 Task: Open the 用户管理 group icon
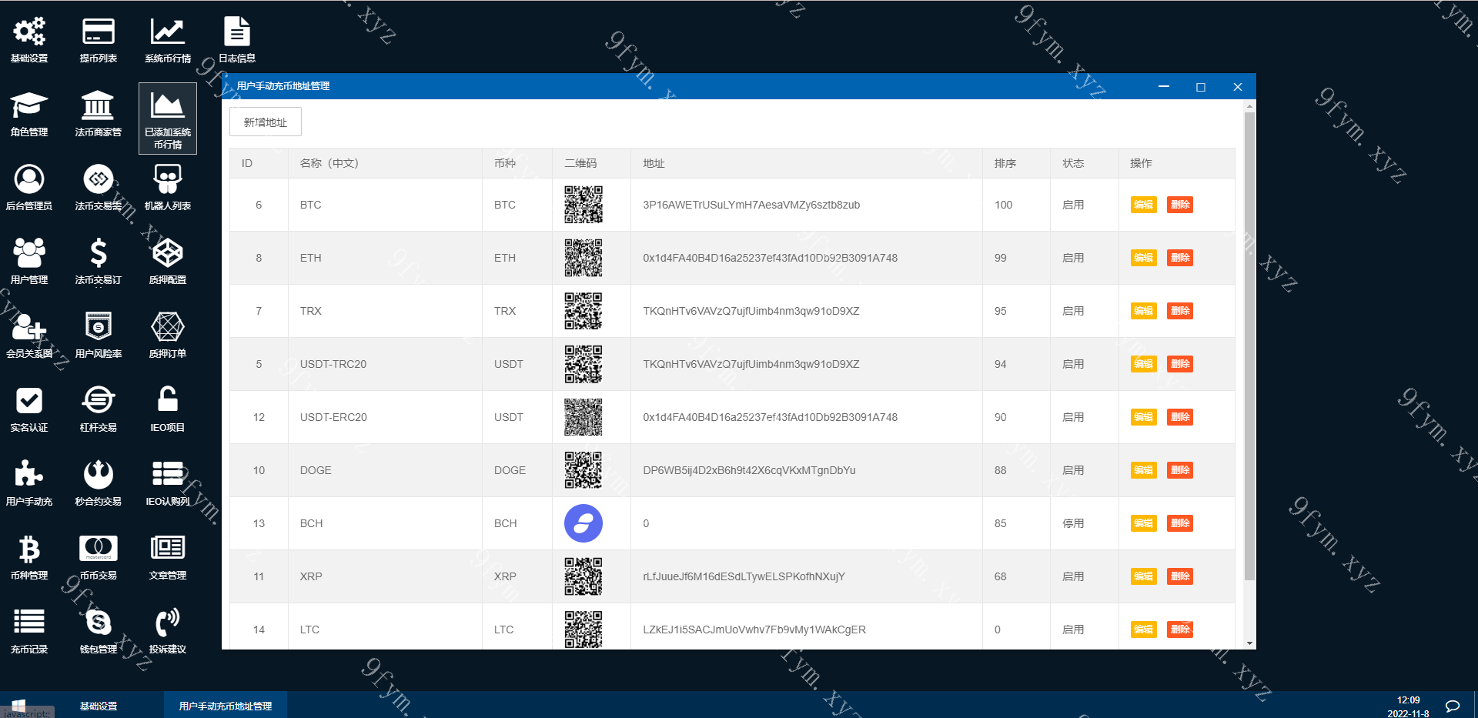[29, 253]
